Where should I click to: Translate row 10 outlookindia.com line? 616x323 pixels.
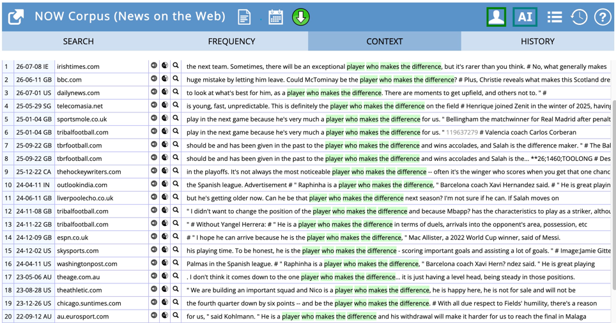click(x=165, y=184)
